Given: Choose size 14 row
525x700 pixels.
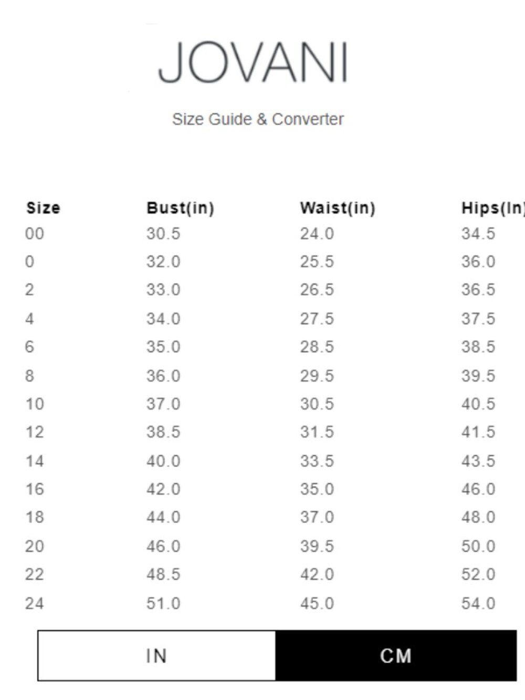Looking at the screenshot, I should (262, 461).
